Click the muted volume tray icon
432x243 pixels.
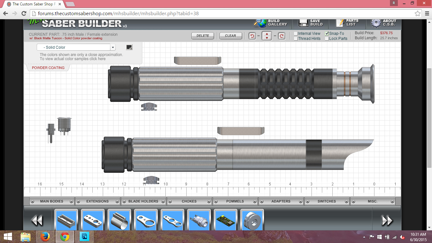[402, 237]
